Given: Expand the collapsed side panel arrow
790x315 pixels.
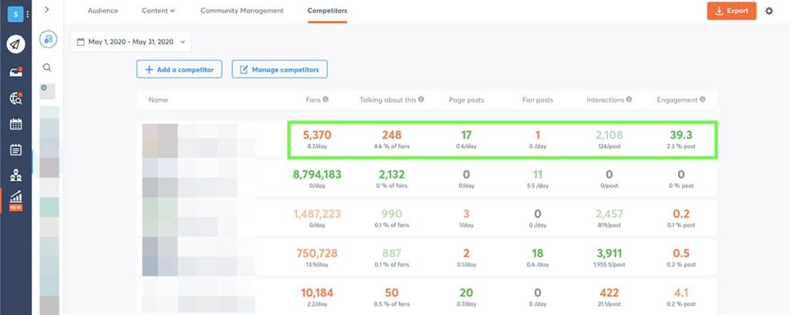Looking at the screenshot, I should (47, 10).
